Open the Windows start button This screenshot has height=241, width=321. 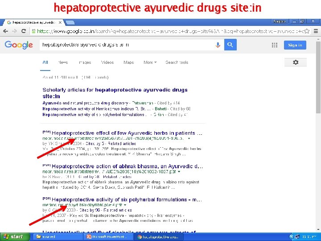click(x=14, y=237)
